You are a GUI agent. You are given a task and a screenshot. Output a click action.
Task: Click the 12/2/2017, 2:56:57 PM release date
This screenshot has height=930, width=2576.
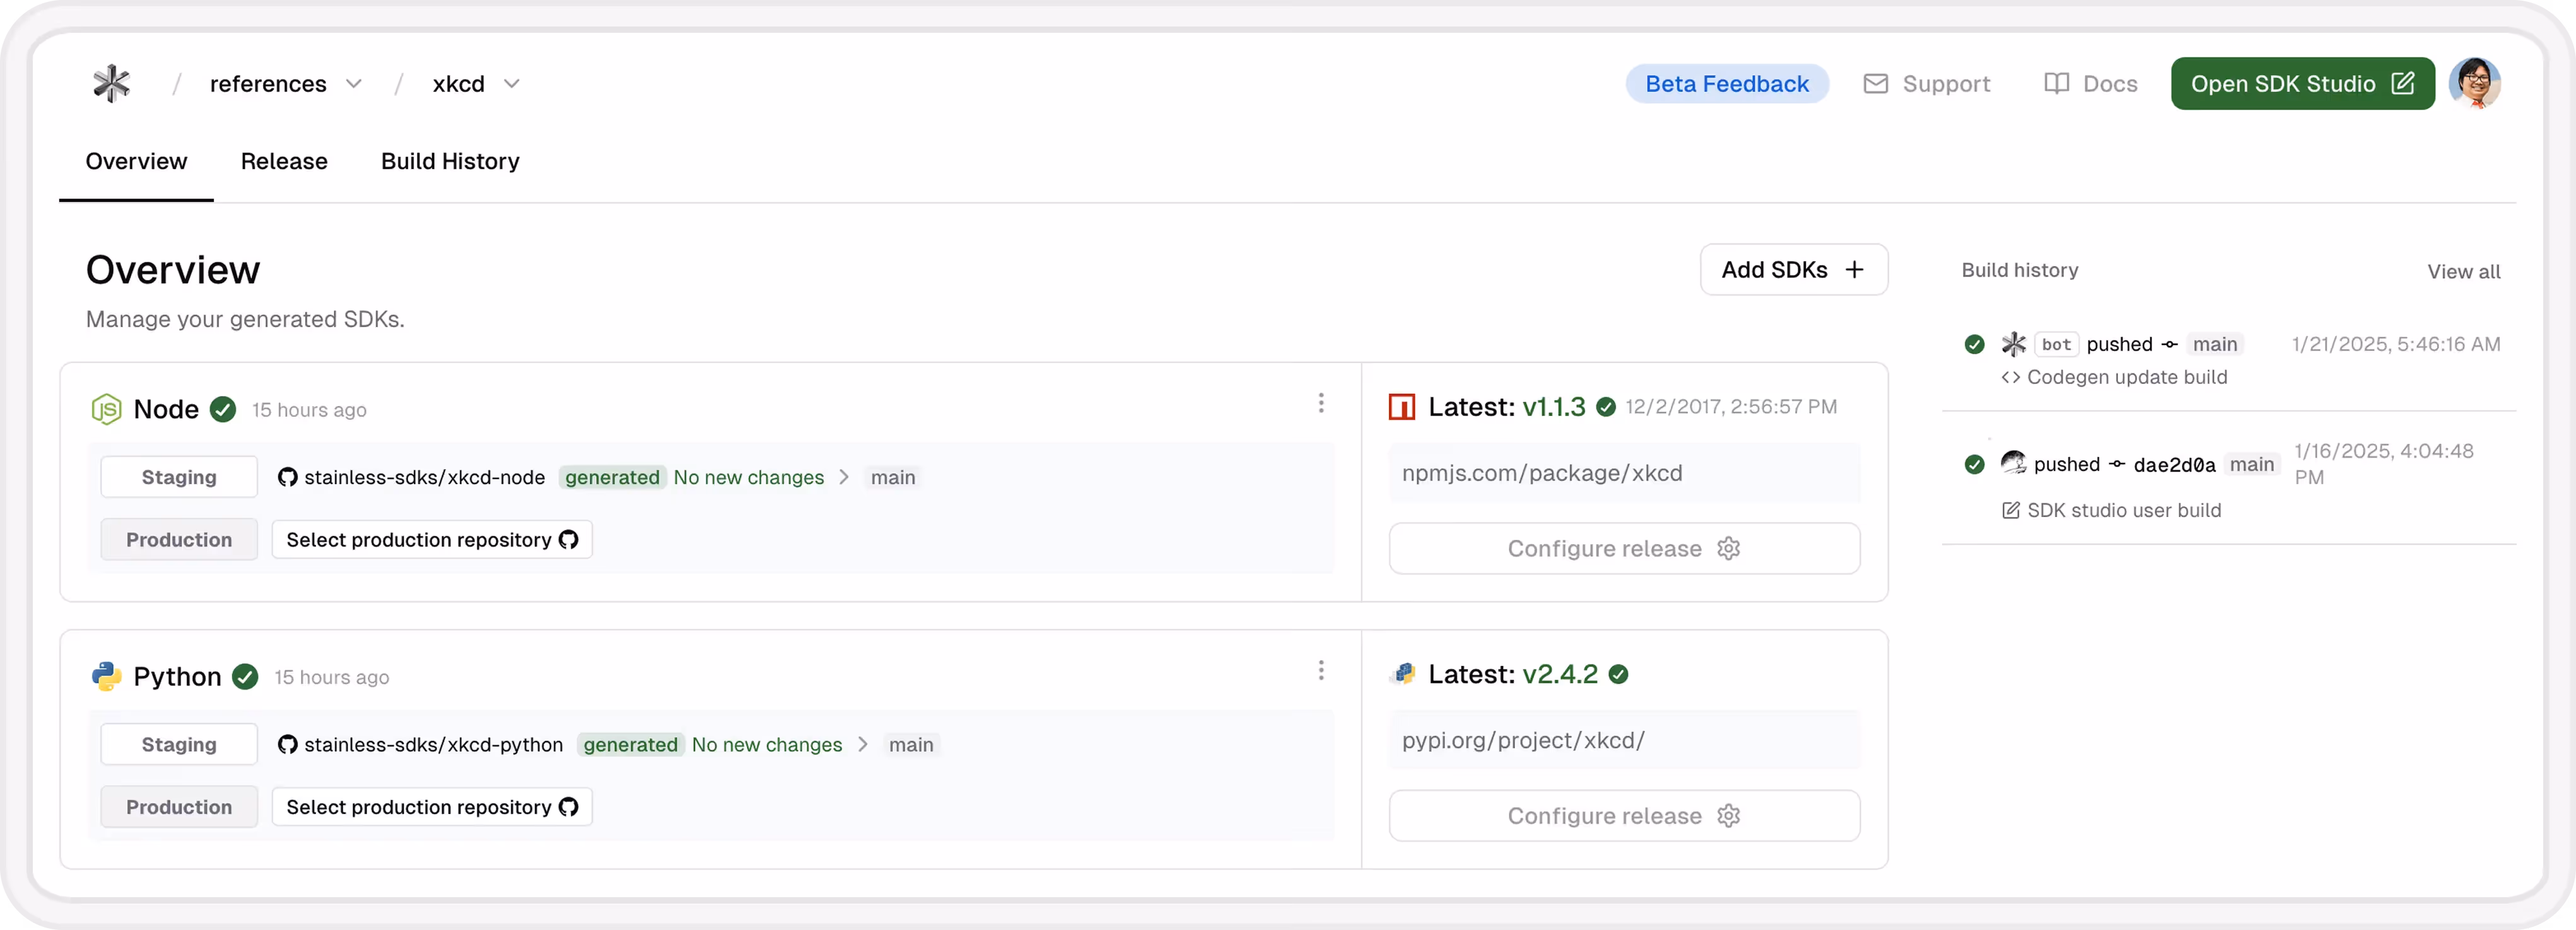pos(1731,407)
